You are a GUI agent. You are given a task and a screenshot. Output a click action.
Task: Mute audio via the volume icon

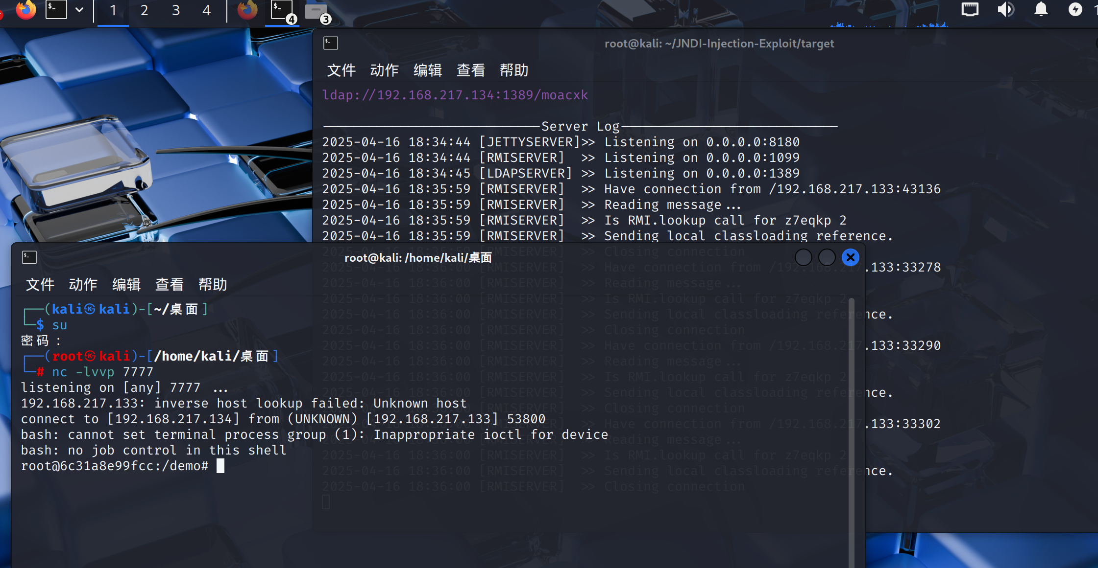click(1005, 9)
